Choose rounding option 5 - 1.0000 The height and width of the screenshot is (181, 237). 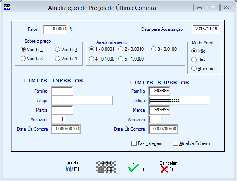(121, 59)
